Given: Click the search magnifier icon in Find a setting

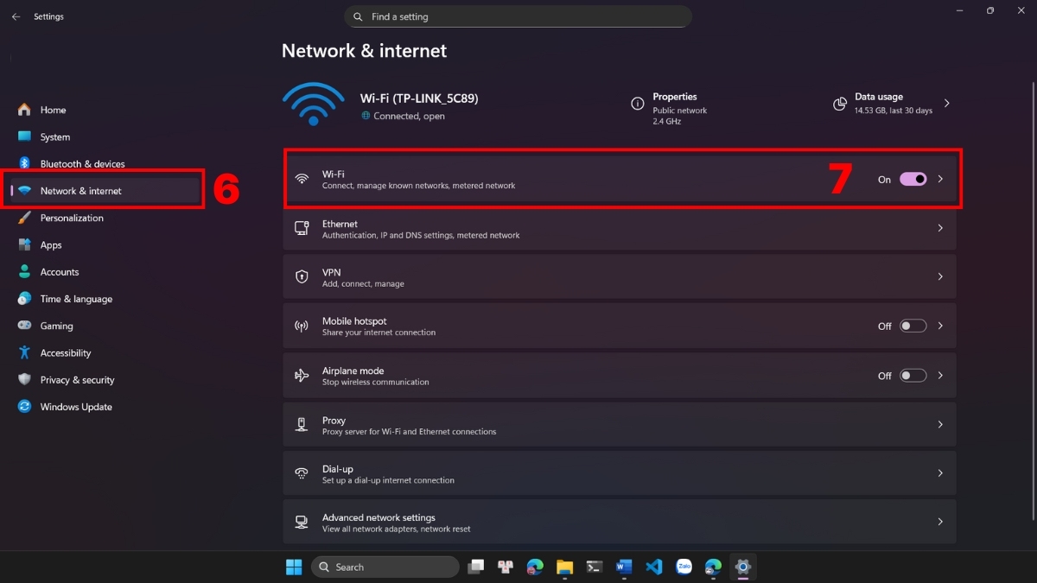Looking at the screenshot, I should click(x=359, y=16).
